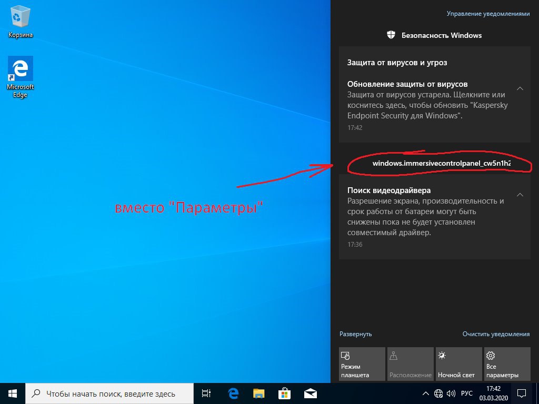Collapse the virus protection update notification chevron
Image resolution: width=539 pixels, height=404 pixels.
520,88
